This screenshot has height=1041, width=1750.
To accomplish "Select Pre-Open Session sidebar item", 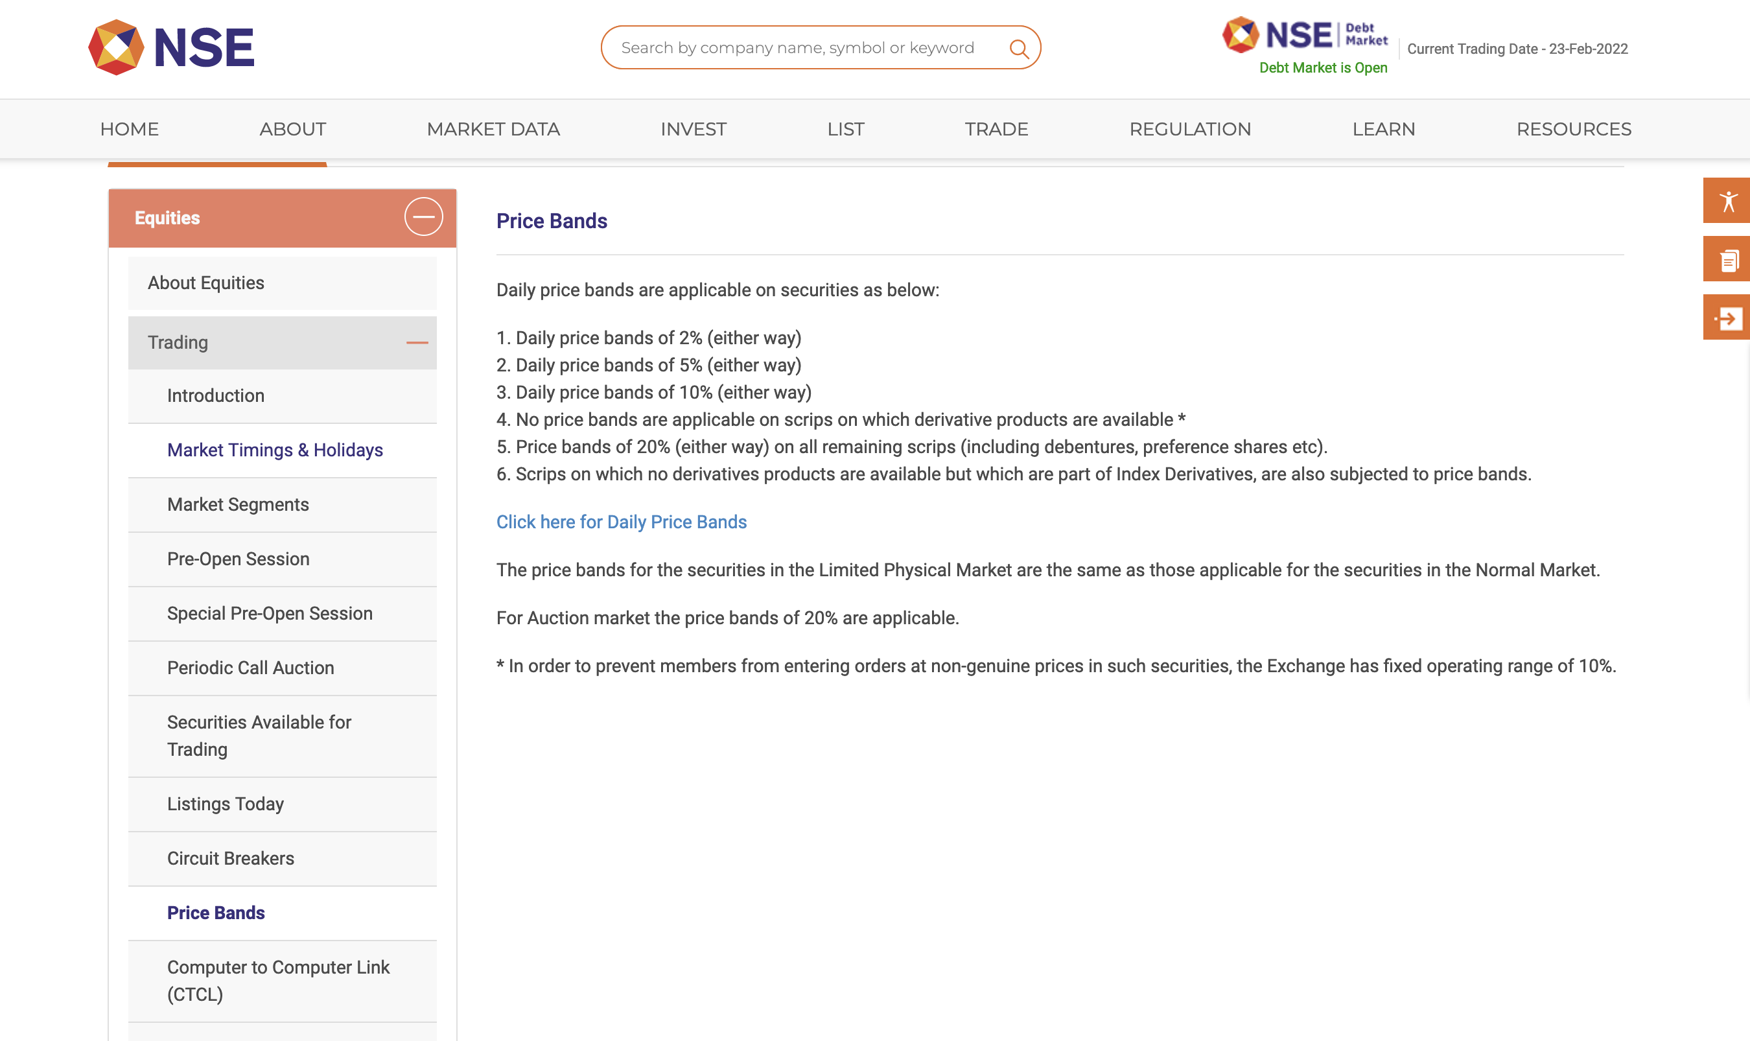I will click(x=239, y=559).
